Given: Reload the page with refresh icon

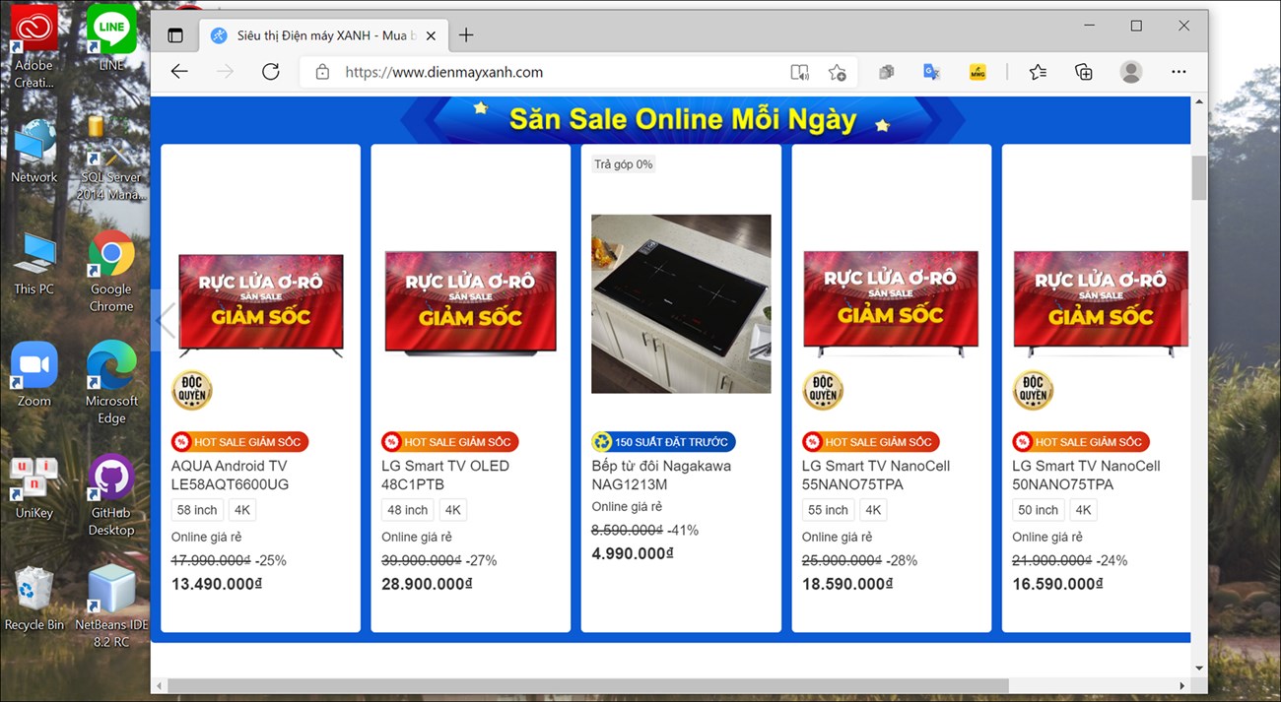Looking at the screenshot, I should click(x=271, y=72).
